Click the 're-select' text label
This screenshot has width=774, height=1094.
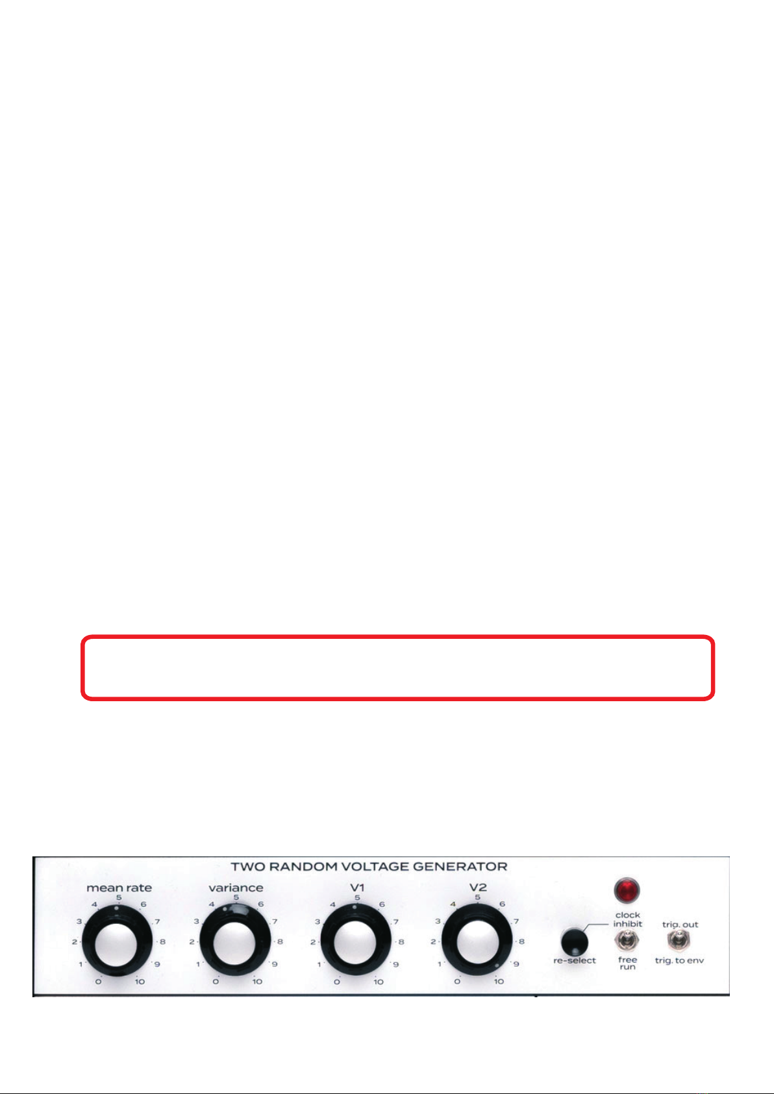click(x=575, y=961)
